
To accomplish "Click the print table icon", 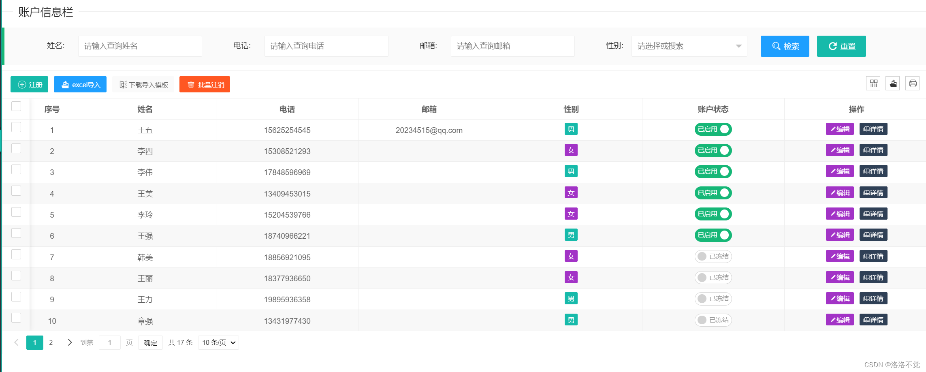I will (x=913, y=83).
